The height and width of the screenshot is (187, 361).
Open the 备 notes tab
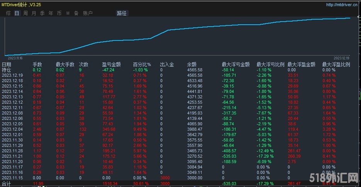76,13
